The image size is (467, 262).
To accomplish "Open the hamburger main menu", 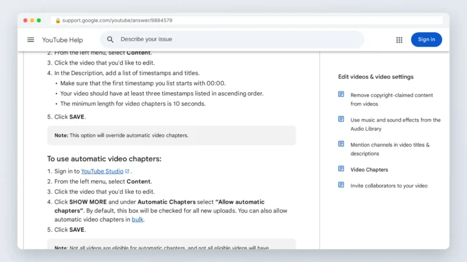I will (30, 39).
